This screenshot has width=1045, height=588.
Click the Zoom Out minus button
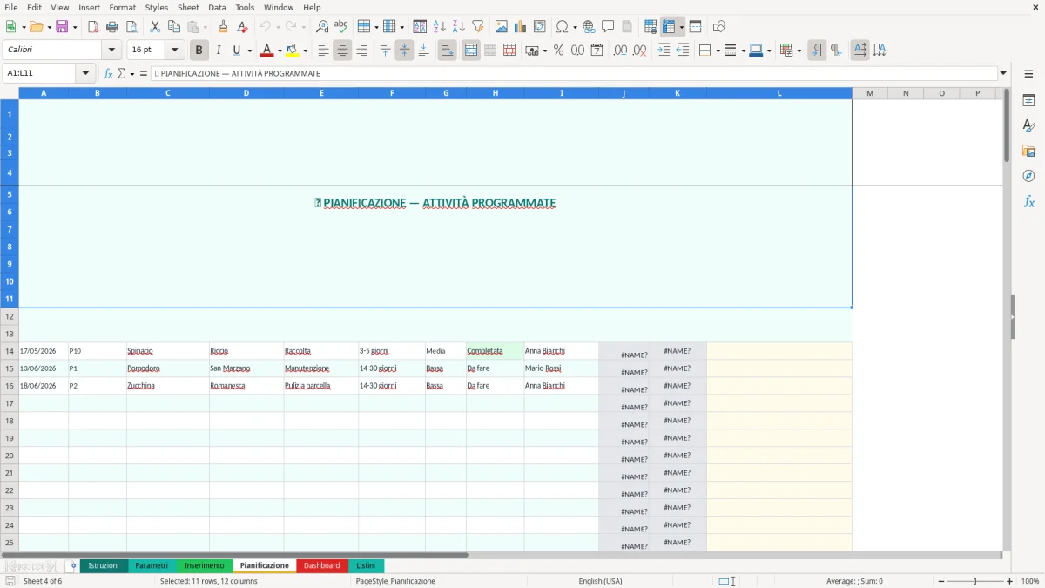point(941,581)
